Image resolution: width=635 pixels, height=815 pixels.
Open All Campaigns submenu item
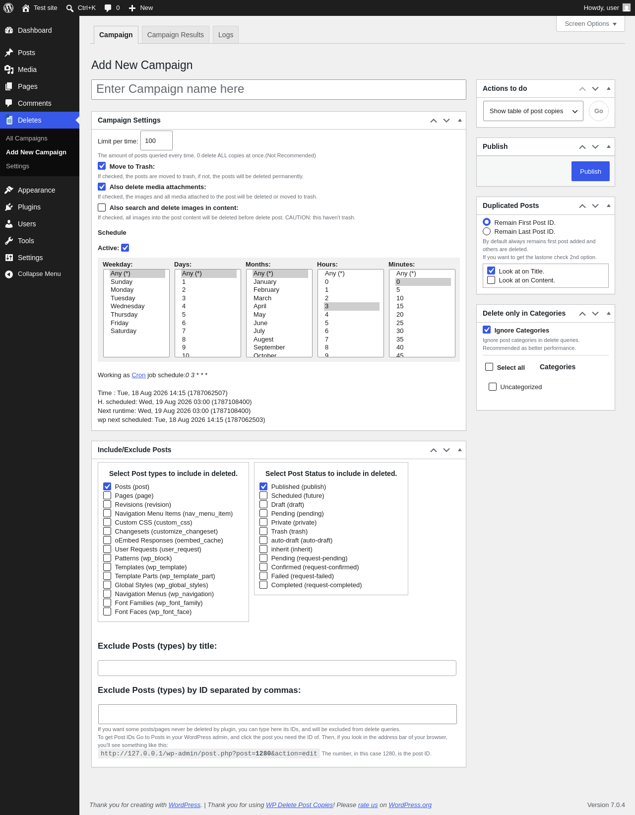click(x=27, y=138)
